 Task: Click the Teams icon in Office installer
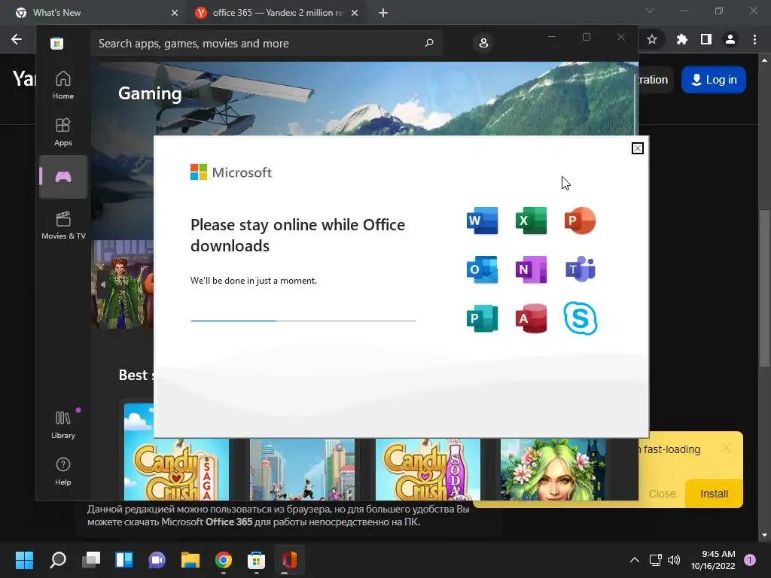pyautogui.click(x=581, y=269)
